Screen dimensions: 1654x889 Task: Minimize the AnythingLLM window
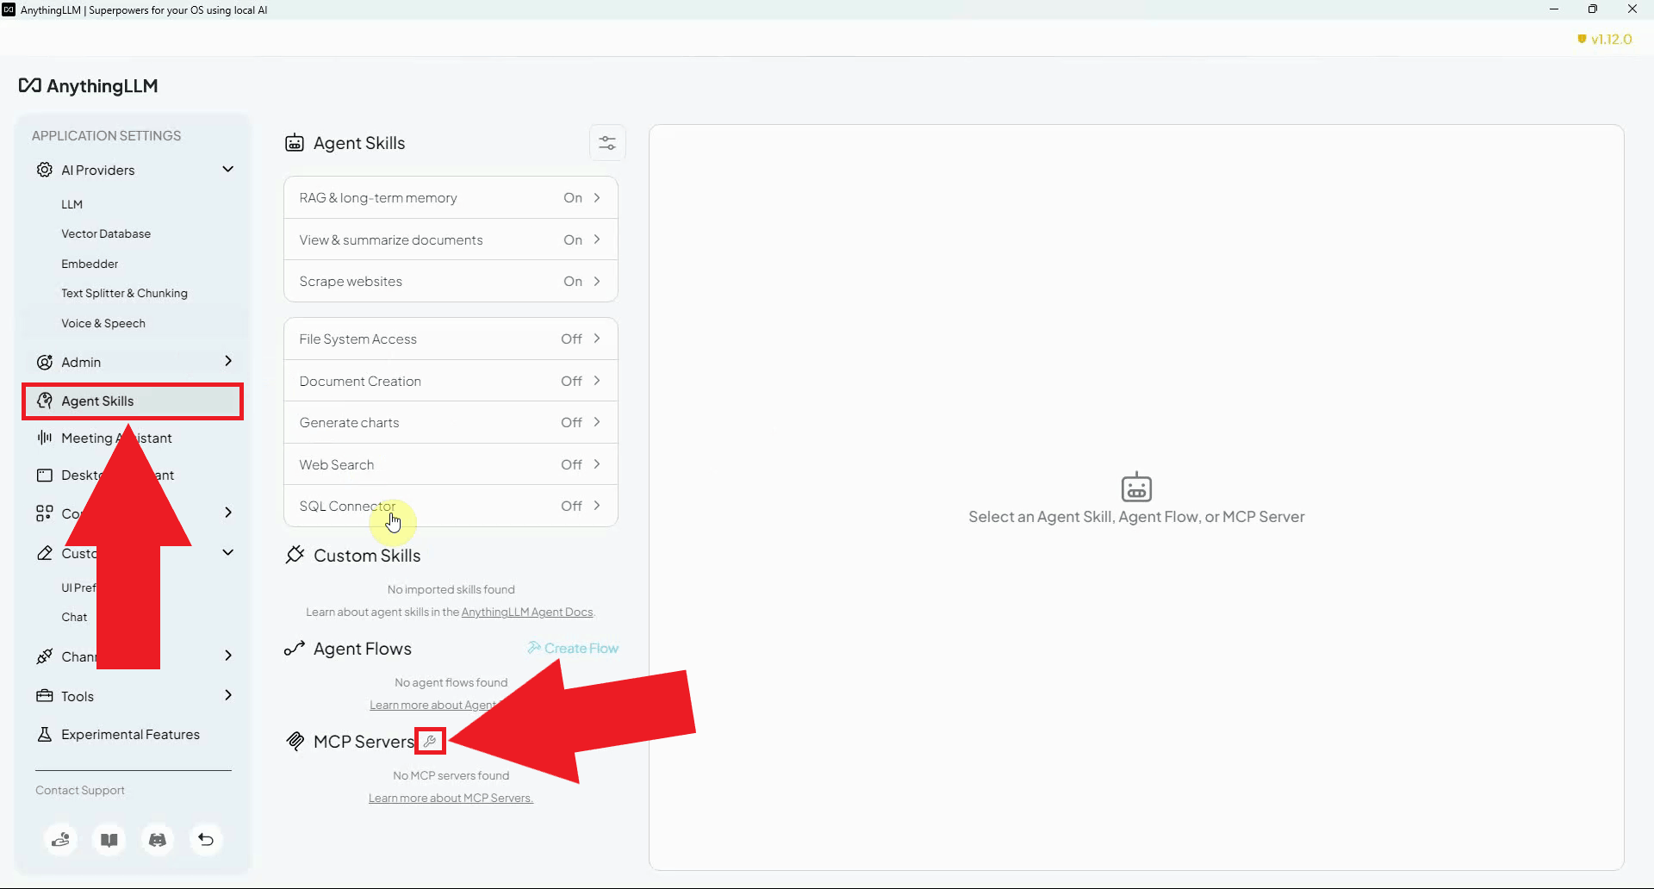tap(1554, 9)
